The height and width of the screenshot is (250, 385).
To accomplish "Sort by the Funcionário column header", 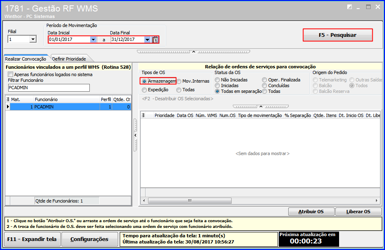I will click(x=66, y=99).
